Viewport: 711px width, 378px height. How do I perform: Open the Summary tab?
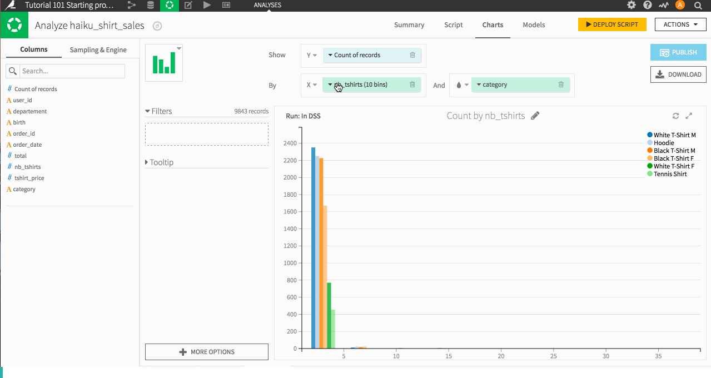coord(409,25)
